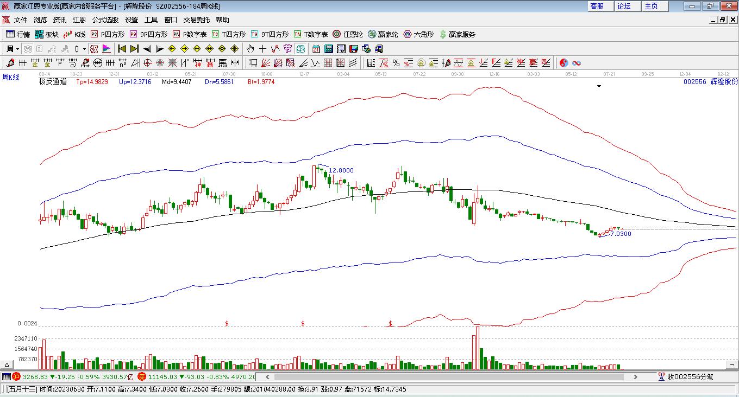Click the 论坛 forum button

[624, 6]
